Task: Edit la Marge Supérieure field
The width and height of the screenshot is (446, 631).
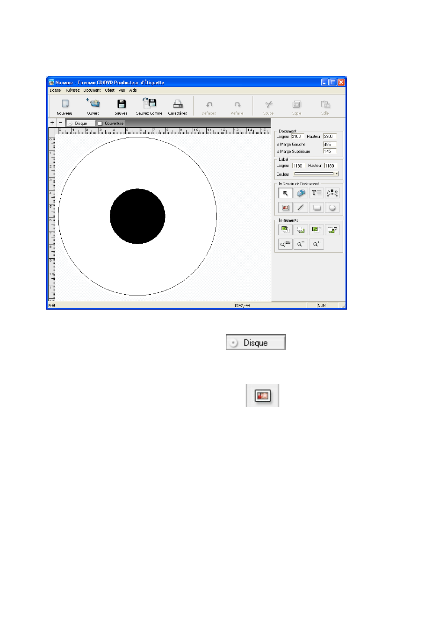Action: point(330,152)
